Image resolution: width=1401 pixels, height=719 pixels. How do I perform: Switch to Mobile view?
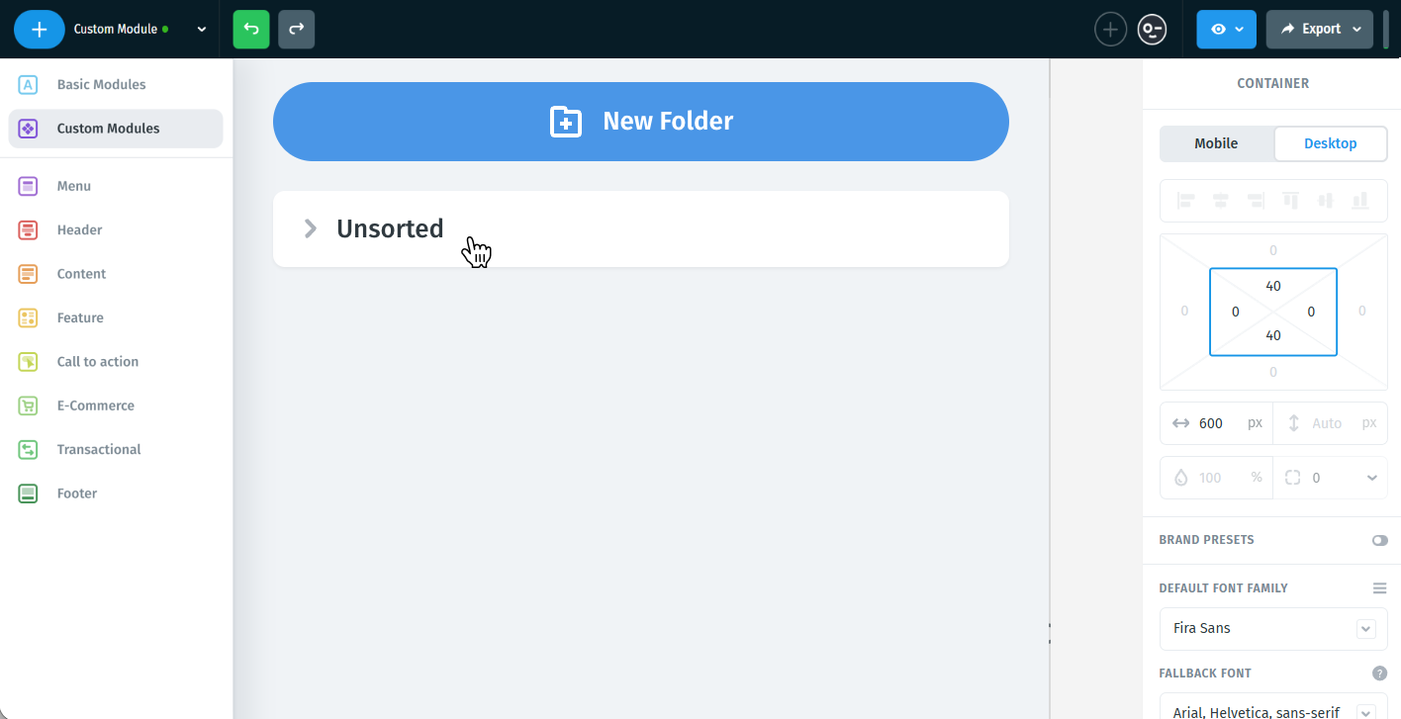click(1216, 143)
